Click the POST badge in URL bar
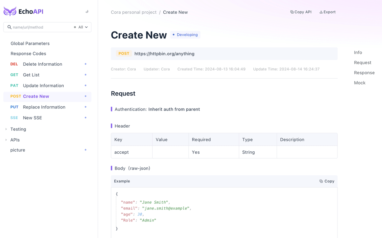Viewport: 382px width, 238px height. [x=124, y=54]
